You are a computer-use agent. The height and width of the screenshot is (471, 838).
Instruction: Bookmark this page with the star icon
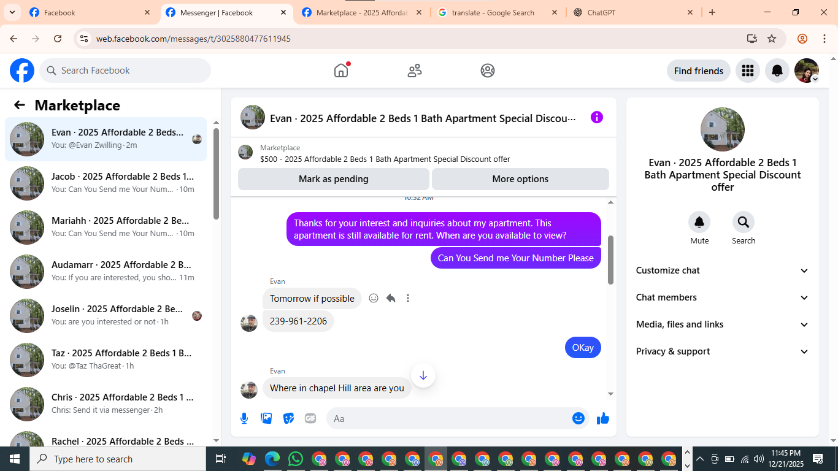coord(772,39)
